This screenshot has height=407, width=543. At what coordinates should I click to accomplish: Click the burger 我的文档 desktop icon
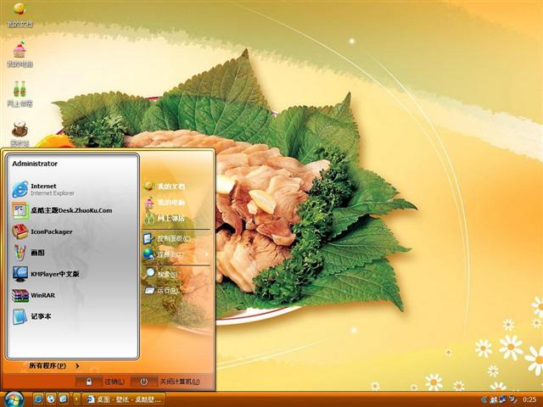tap(19, 14)
